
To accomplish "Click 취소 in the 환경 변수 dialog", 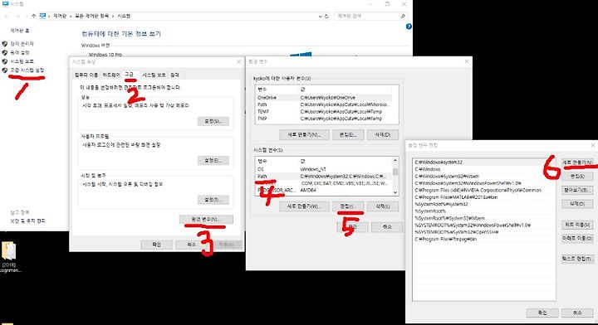I will pyautogui.click(x=387, y=227).
